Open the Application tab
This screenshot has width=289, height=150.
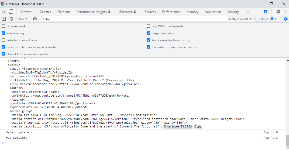(213, 12)
